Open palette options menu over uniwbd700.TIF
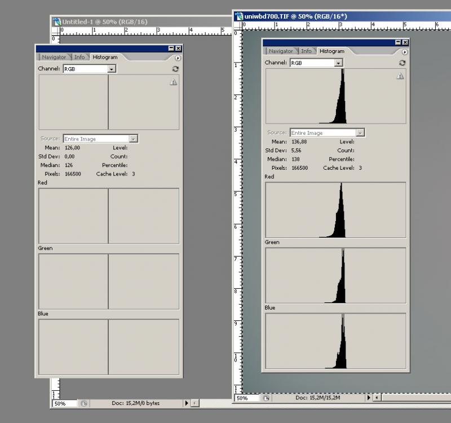 (x=405, y=52)
